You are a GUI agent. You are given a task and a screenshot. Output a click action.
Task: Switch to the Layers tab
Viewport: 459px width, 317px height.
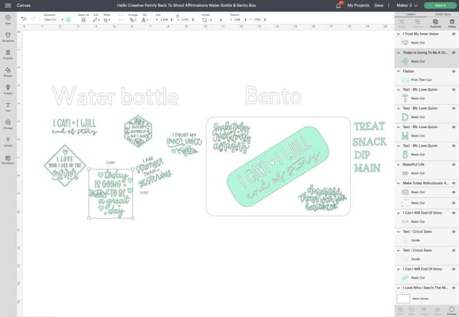[x=410, y=14]
